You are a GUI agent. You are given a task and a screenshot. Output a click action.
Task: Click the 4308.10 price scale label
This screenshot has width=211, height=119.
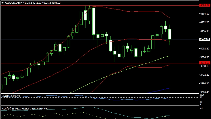(205, 13)
